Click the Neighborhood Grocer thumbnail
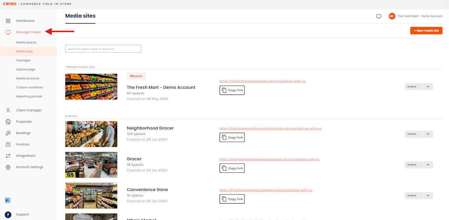 coord(91,134)
